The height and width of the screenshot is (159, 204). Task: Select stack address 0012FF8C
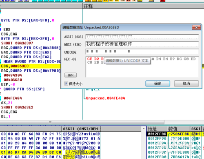[157, 134]
